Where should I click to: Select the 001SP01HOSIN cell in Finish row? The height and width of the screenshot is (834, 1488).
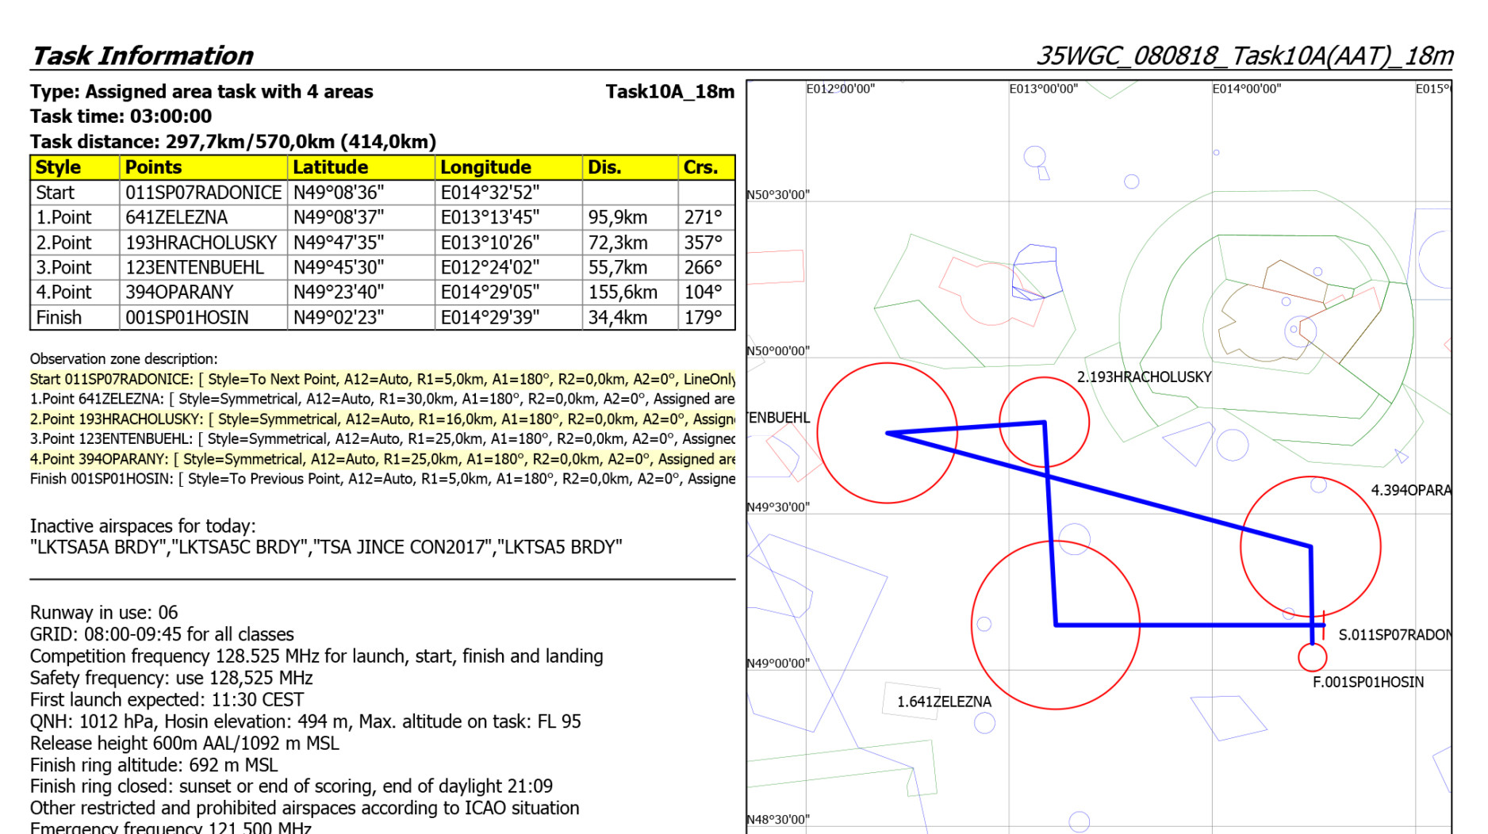coord(187,318)
